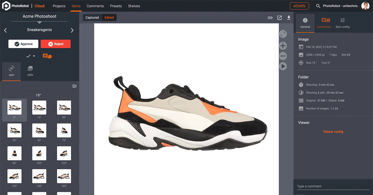This screenshot has width=373, height=195.
Task: Open the Viewer config link
Action: click(333, 132)
